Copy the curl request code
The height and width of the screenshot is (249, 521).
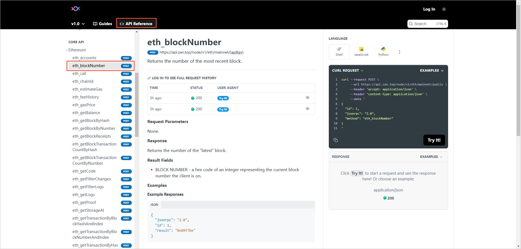click(336, 140)
